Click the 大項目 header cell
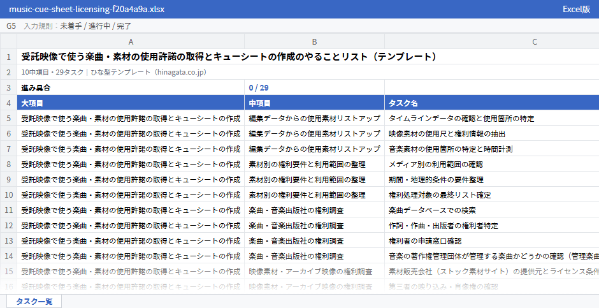The height and width of the screenshot is (308, 599). [x=131, y=103]
